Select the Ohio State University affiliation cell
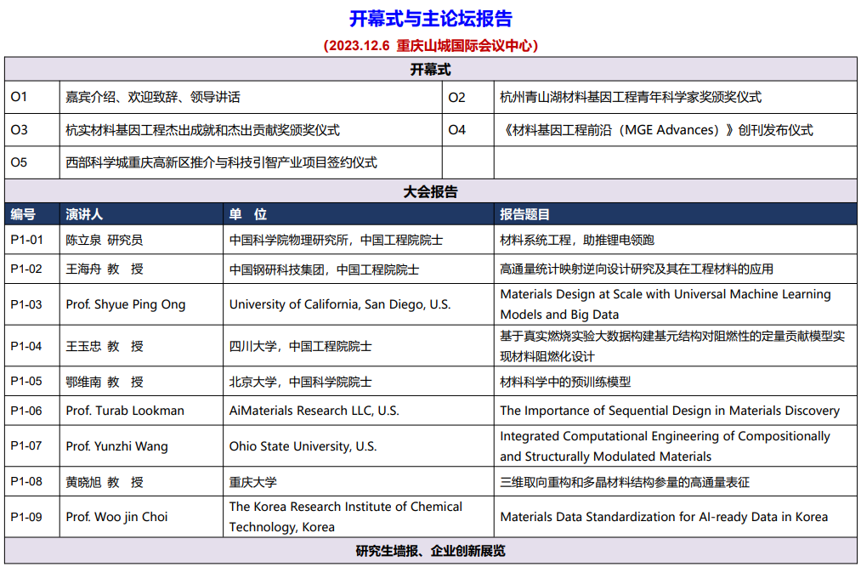861x567 pixels. pos(303,446)
